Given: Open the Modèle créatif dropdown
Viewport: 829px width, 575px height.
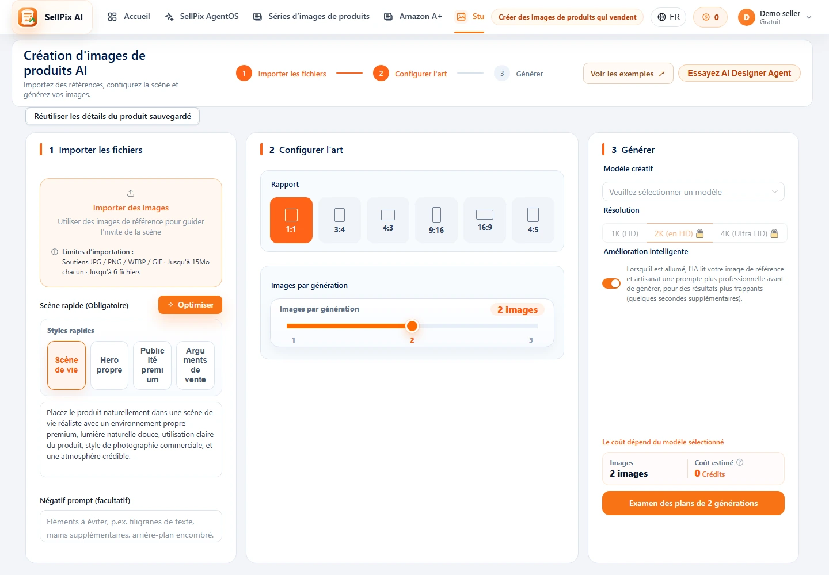Looking at the screenshot, I should [x=693, y=192].
